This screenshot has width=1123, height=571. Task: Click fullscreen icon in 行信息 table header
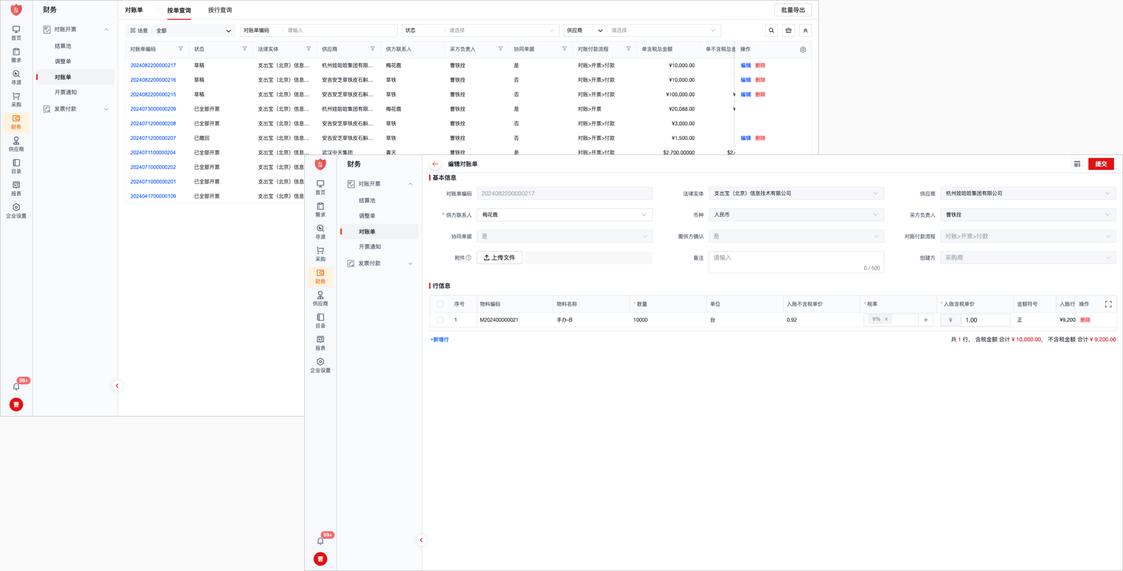[x=1108, y=304]
